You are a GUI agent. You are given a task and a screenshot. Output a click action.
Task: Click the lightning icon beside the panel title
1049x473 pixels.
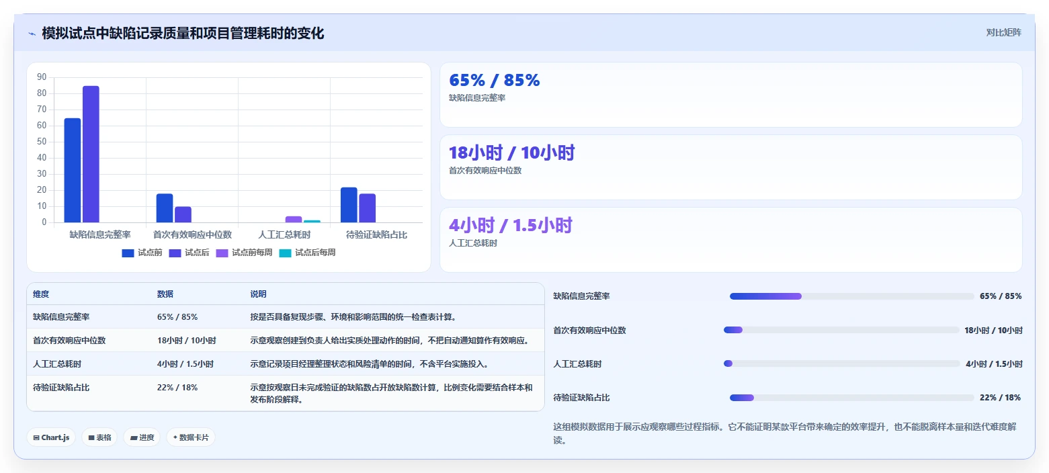pyautogui.click(x=32, y=33)
